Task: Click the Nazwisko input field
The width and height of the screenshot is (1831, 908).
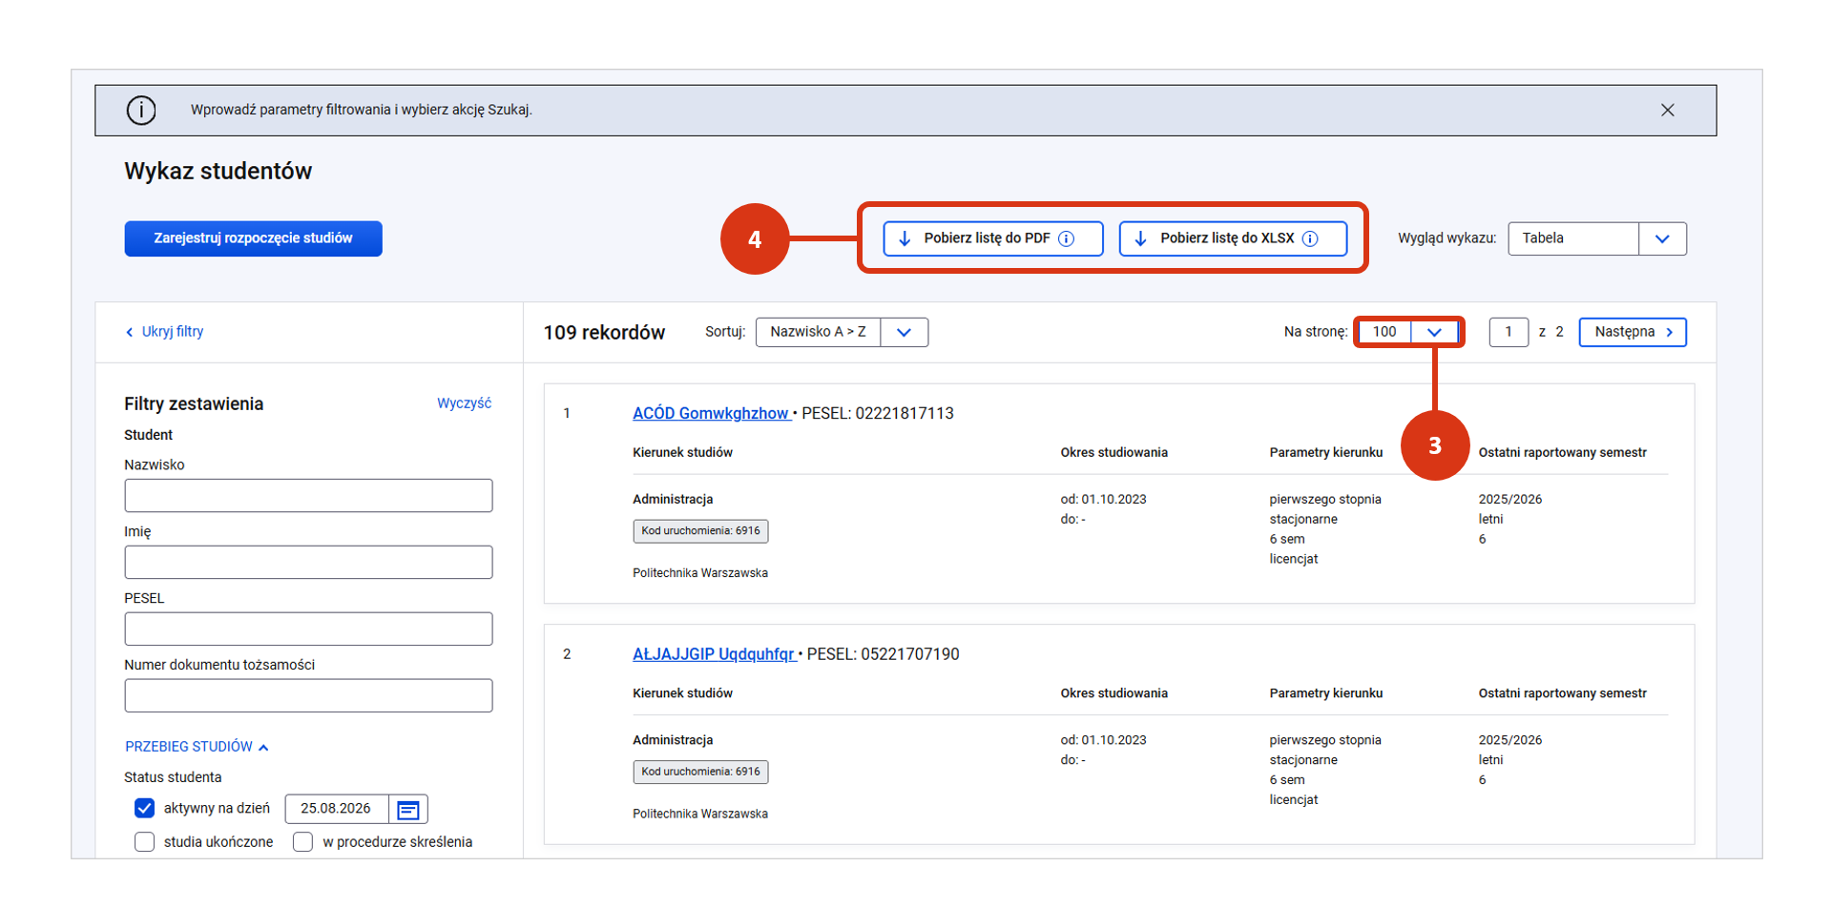Action: coord(308,496)
